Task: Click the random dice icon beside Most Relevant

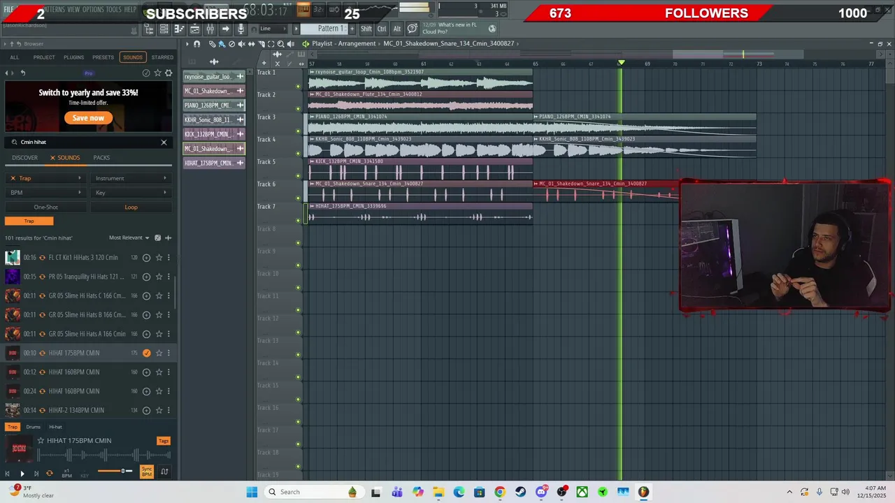Action: coord(157,238)
